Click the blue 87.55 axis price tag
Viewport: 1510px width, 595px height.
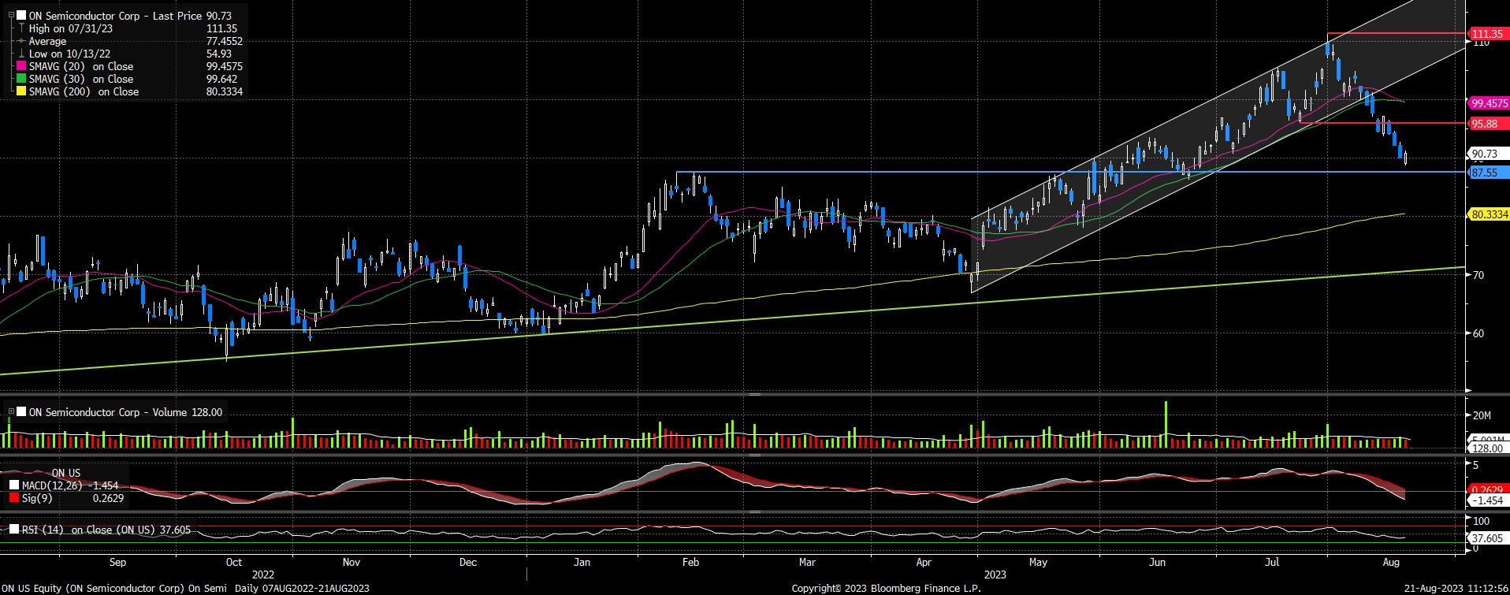pyautogui.click(x=1488, y=173)
